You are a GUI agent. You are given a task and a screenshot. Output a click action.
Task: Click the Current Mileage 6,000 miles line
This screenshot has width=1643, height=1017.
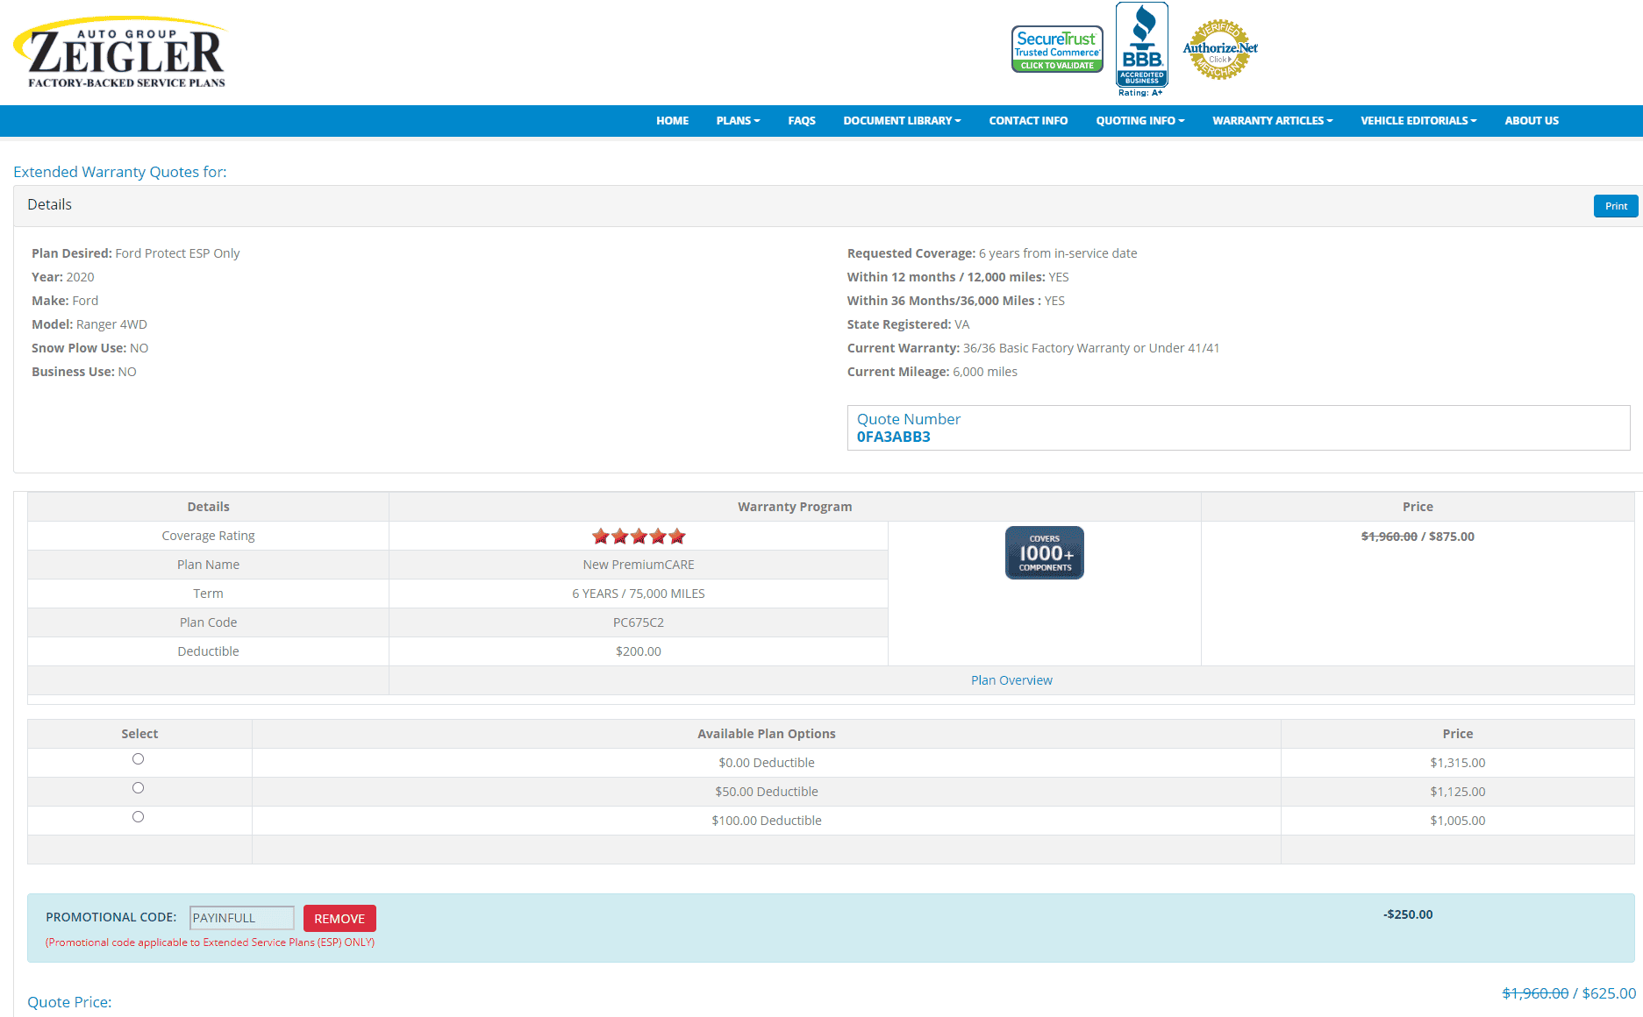pyautogui.click(x=932, y=372)
